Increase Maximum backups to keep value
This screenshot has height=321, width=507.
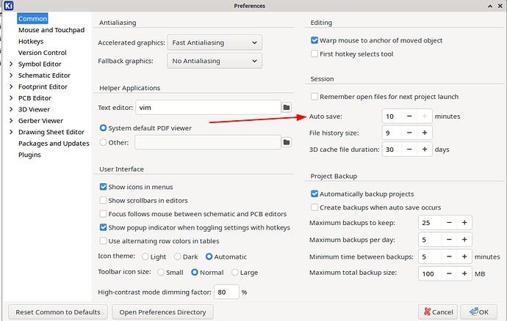point(464,223)
